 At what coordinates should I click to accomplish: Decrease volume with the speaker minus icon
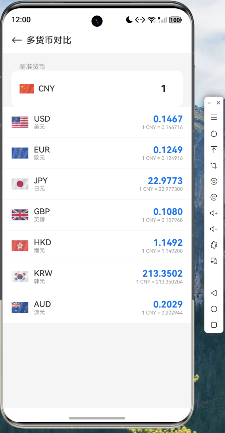[214, 229]
